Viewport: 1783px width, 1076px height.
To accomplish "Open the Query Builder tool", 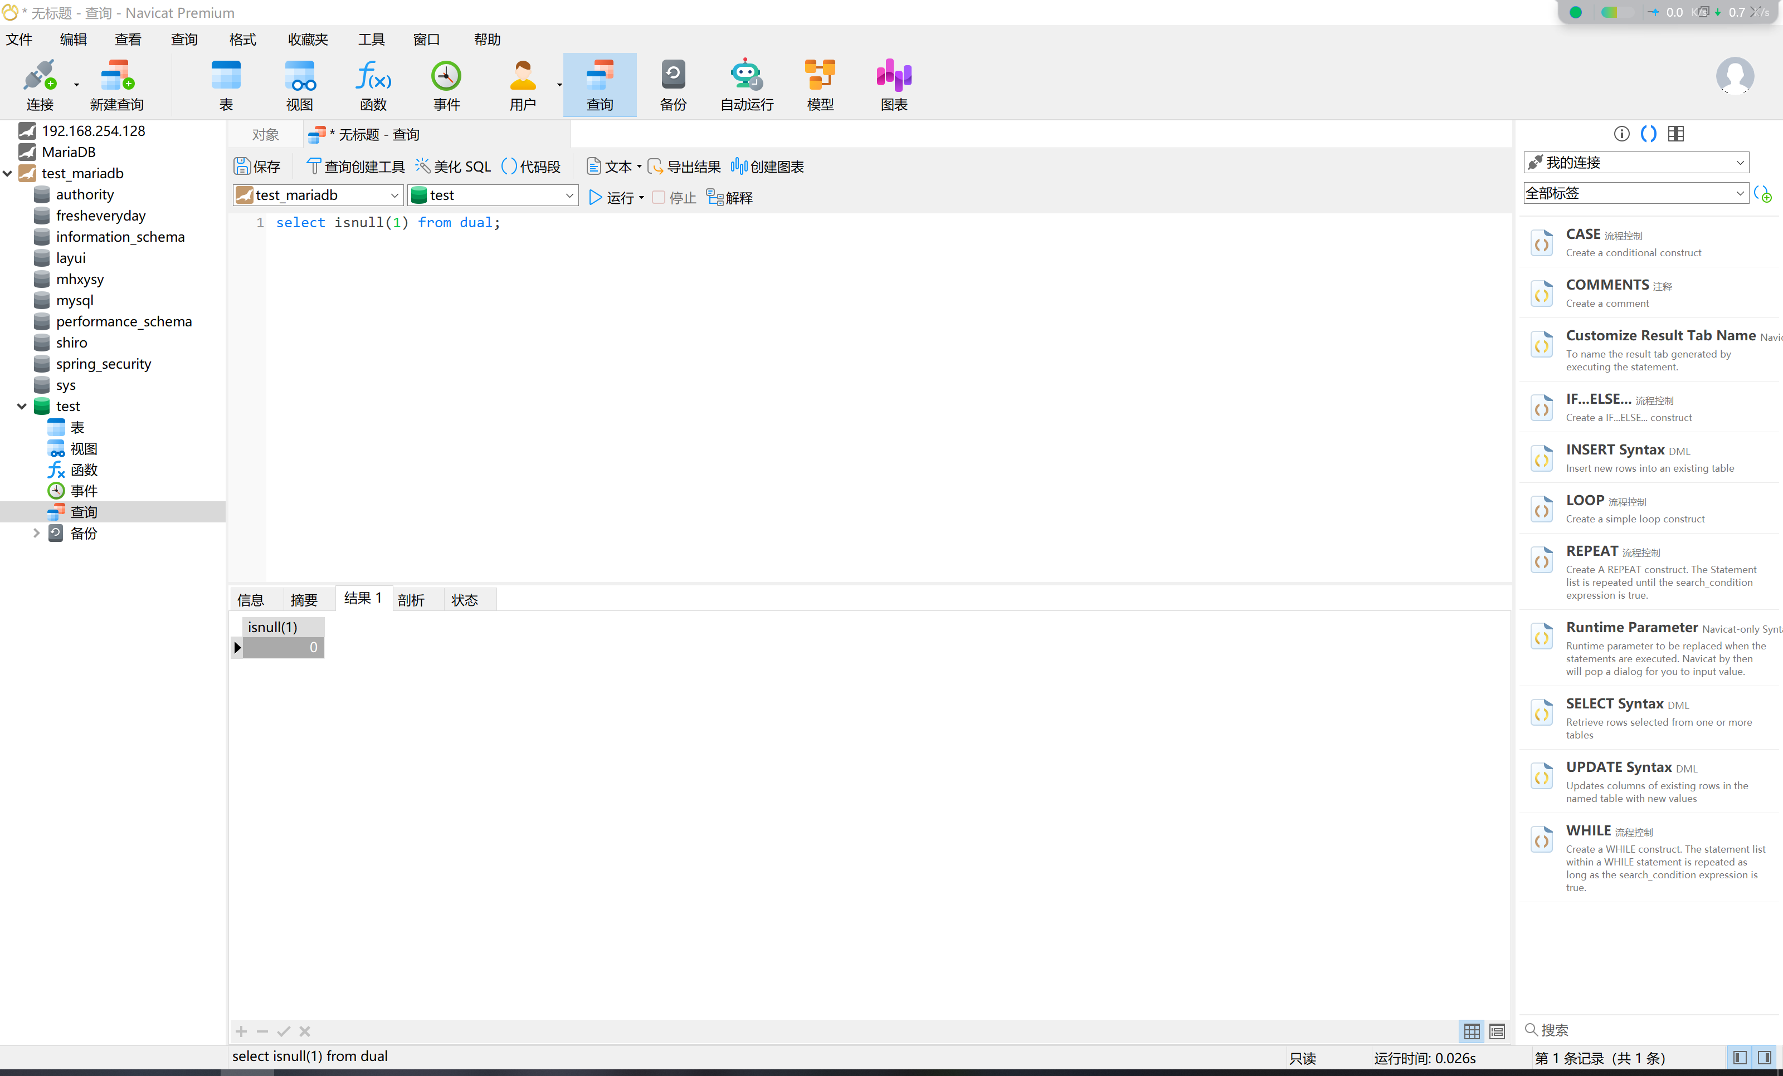I will point(356,167).
